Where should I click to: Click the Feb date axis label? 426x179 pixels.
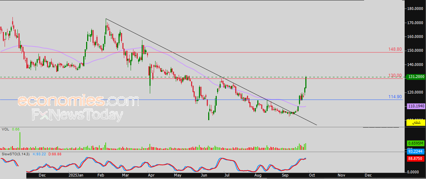click(100, 175)
